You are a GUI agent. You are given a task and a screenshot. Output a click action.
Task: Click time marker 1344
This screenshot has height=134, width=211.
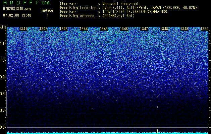point(84,29)
